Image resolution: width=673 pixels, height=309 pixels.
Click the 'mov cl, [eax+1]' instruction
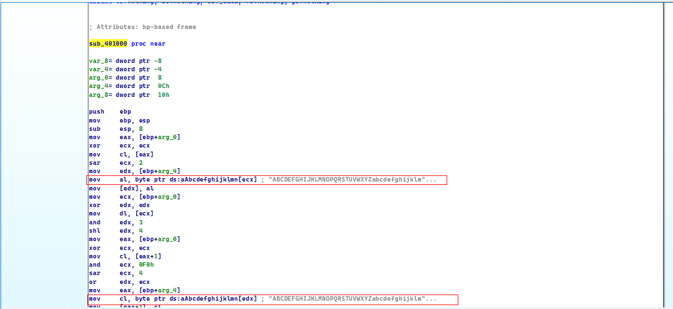125,256
